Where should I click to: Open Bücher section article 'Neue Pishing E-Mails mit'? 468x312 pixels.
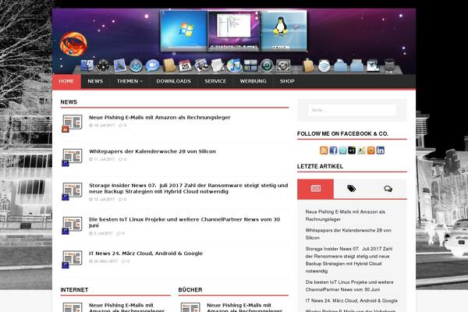(x=244, y=307)
